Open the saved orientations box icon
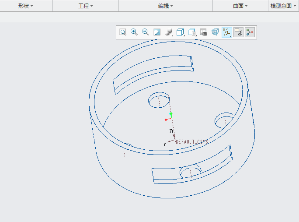 coord(180,32)
